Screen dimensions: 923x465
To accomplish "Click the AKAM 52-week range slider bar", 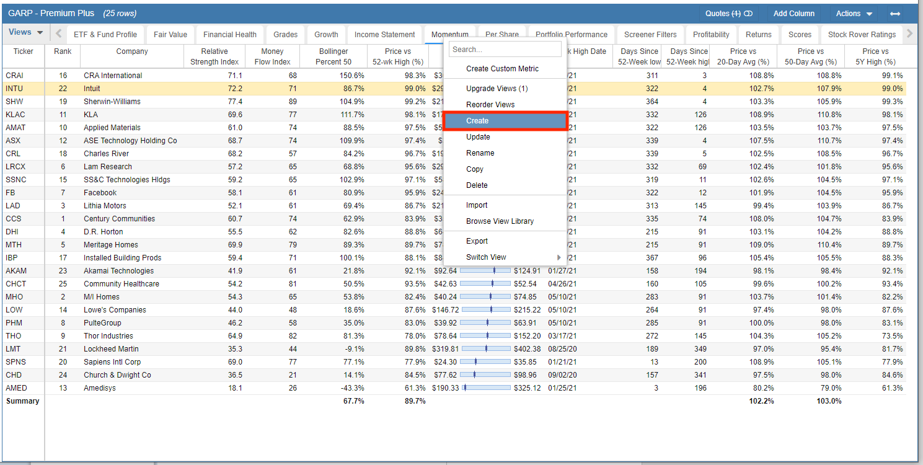I will [486, 270].
